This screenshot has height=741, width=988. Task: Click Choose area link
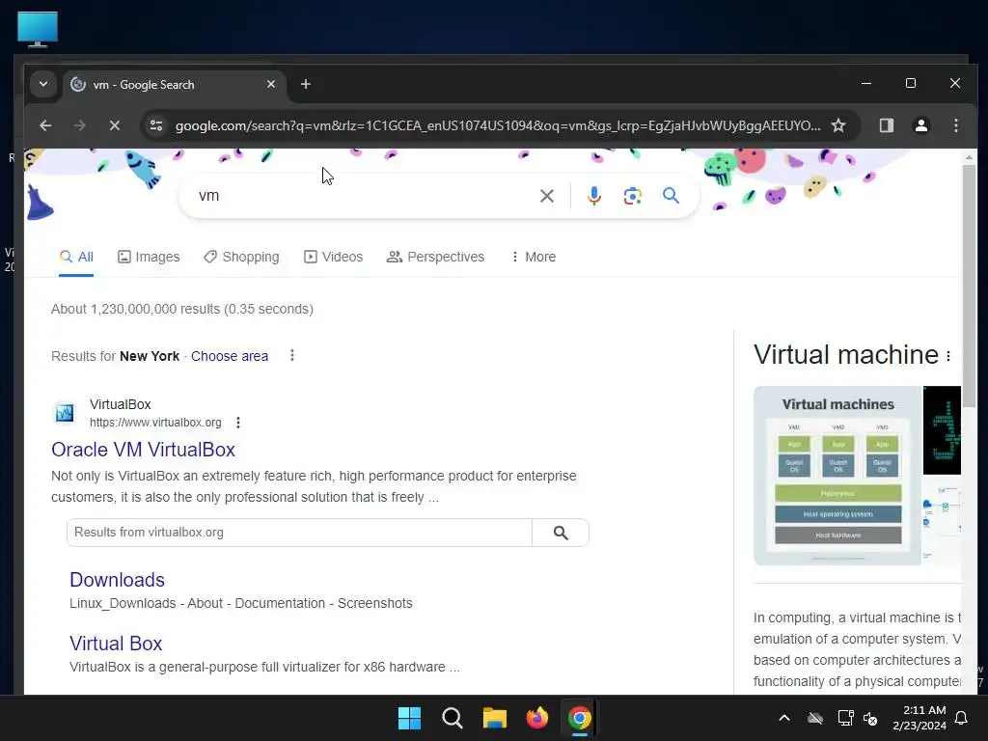point(230,356)
